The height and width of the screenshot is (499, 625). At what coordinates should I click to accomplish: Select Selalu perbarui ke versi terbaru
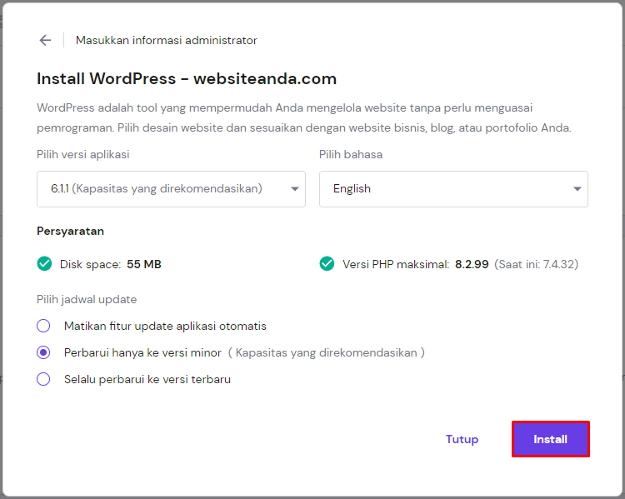[43, 379]
